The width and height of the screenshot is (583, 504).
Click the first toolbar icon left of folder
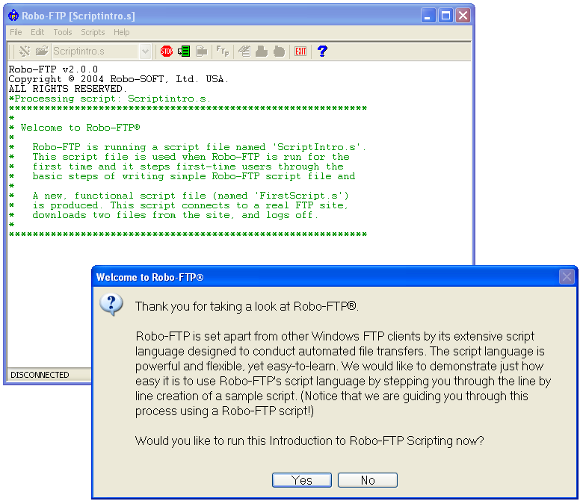tap(25, 52)
